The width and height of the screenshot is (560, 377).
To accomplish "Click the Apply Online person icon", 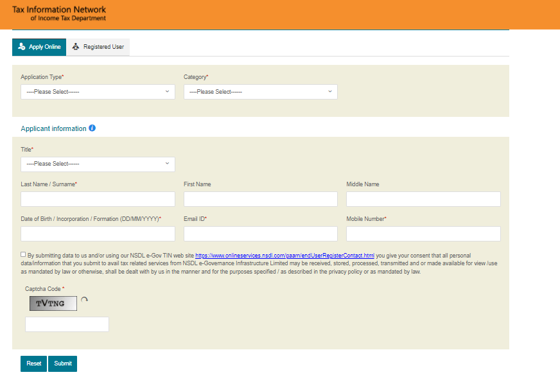I will [x=22, y=47].
